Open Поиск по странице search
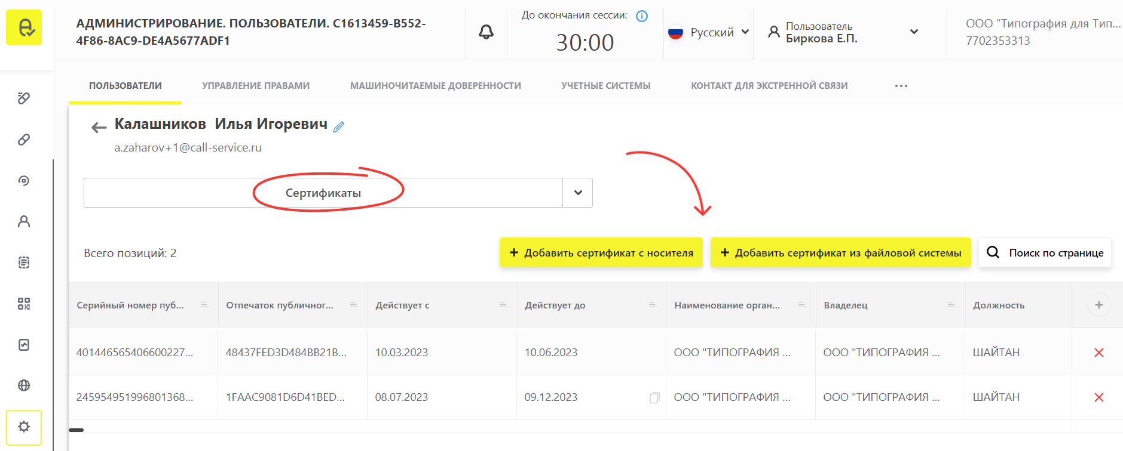The image size is (1123, 451). (x=1045, y=253)
